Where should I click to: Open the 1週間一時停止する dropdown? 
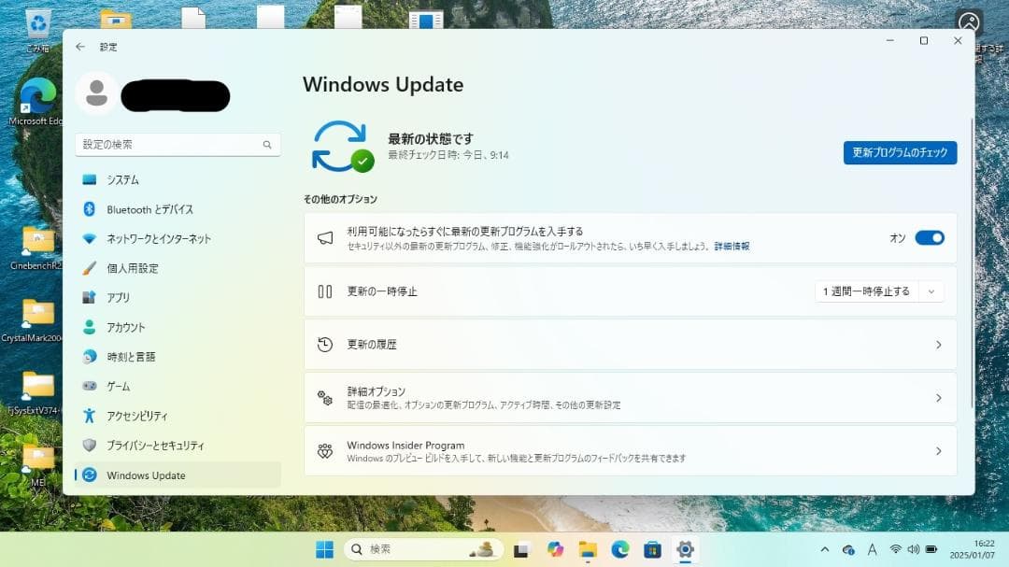pyautogui.click(x=878, y=291)
